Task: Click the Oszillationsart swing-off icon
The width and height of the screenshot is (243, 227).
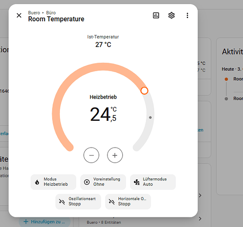Action: tap(62, 202)
